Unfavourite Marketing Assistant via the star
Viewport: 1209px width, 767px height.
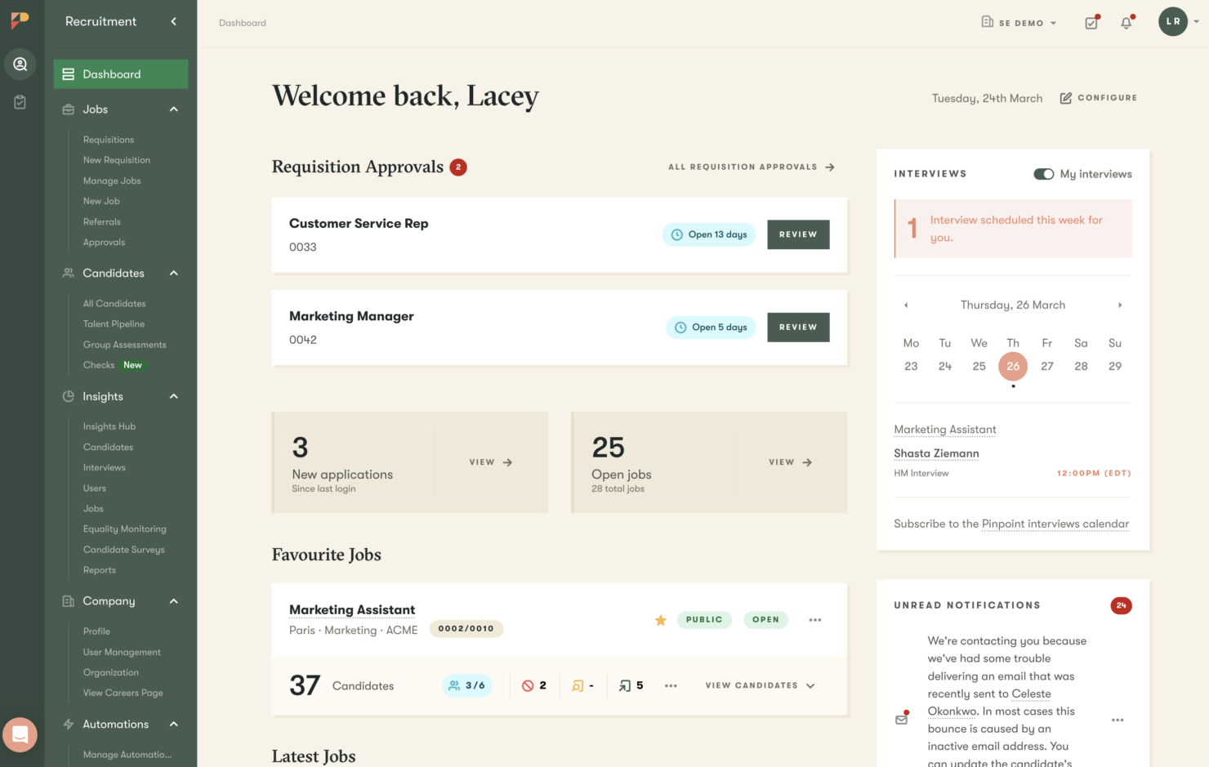point(660,620)
